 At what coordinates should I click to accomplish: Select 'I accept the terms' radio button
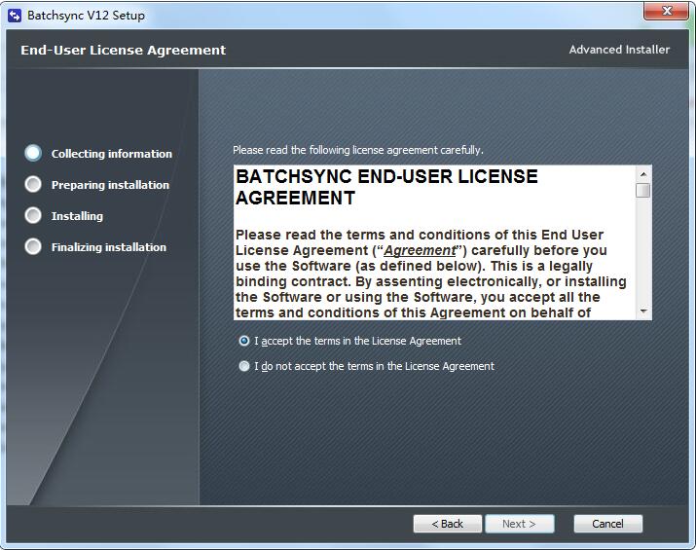(244, 341)
